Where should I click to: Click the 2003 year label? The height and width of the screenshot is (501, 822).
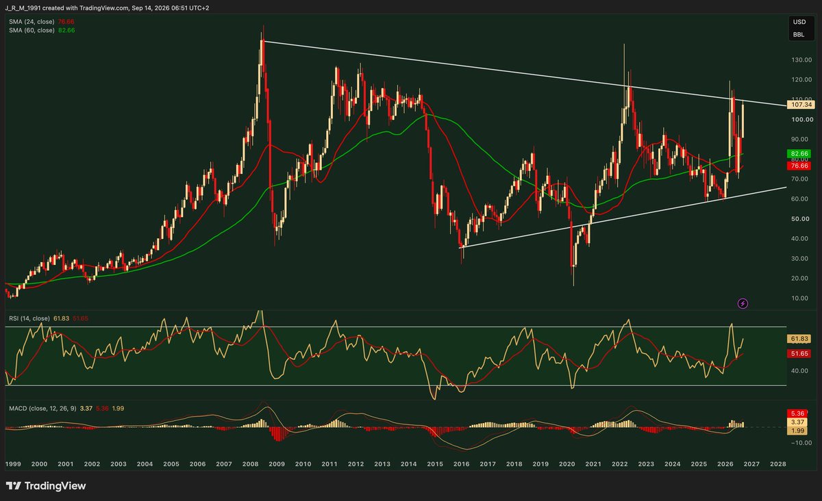pos(119,463)
